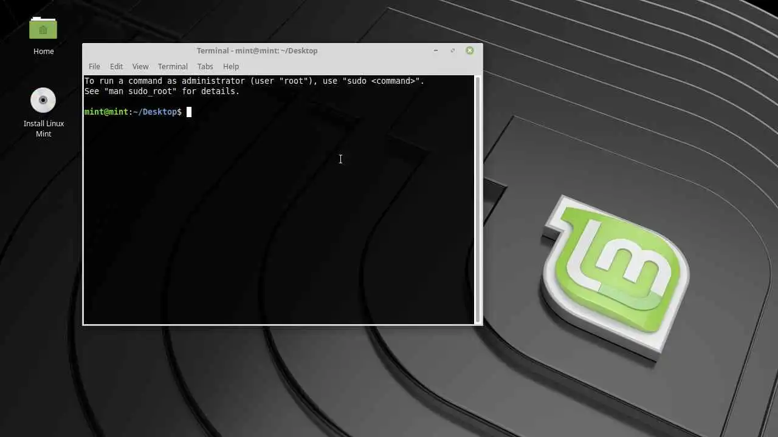Open the Edit menu in Terminal

tap(116, 66)
